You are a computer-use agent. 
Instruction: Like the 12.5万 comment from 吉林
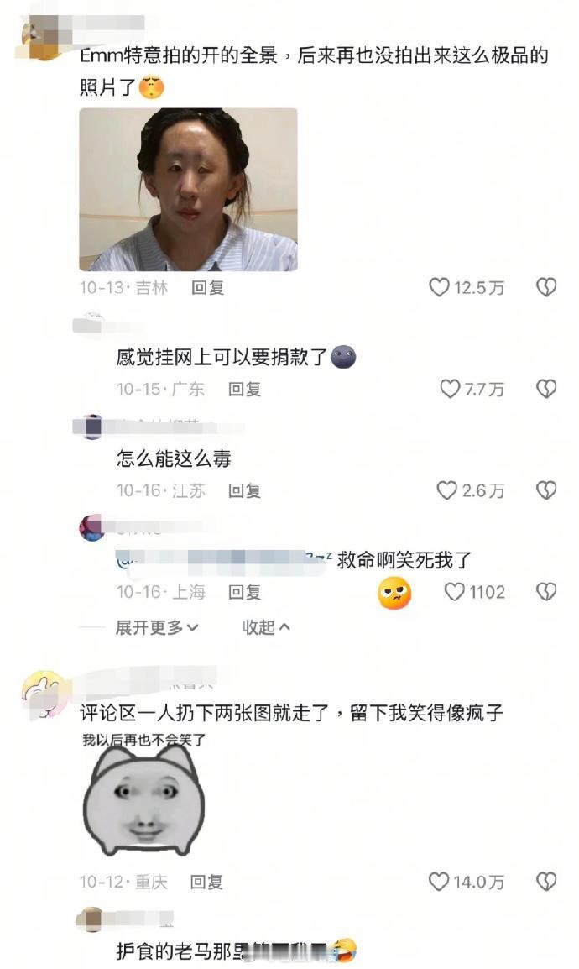coord(439,287)
